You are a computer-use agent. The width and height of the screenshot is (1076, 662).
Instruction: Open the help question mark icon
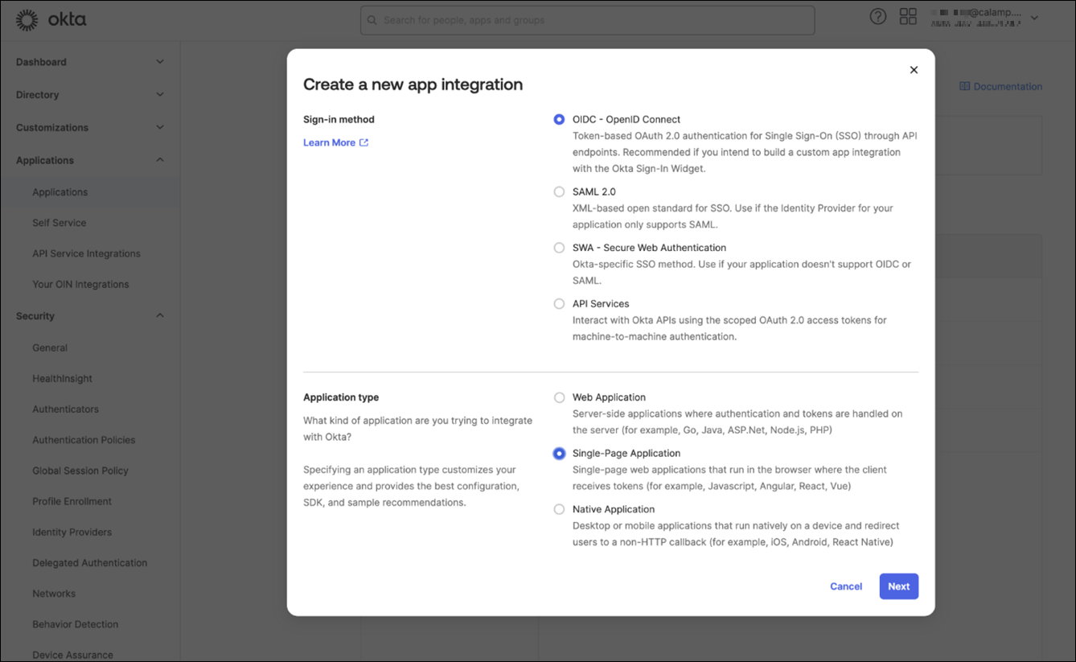[x=877, y=17]
